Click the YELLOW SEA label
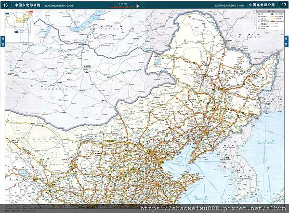This screenshot has height=213, width=289. pyautogui.click(x=201, y=199)
